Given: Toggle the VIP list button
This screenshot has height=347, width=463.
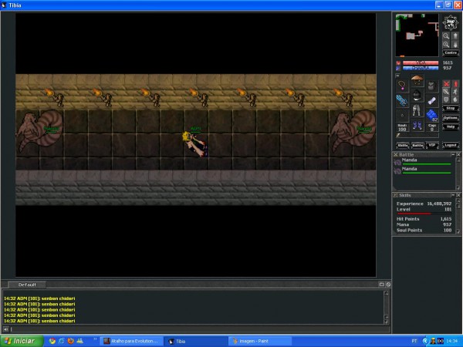Looking at the screenshot, I should [431, 145].
